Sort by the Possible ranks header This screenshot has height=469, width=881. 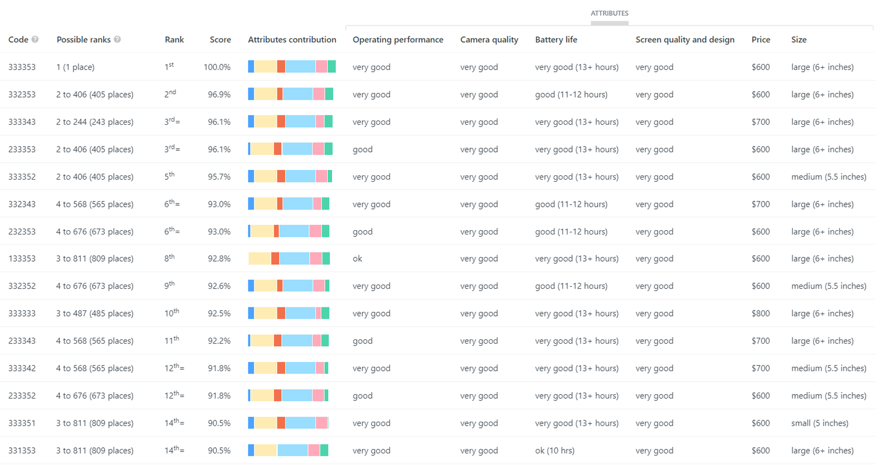(x=83, y=40)
